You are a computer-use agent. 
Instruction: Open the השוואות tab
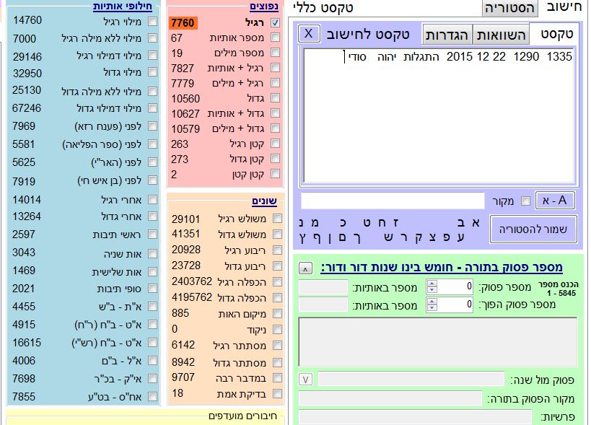click(x=501, y=34)
